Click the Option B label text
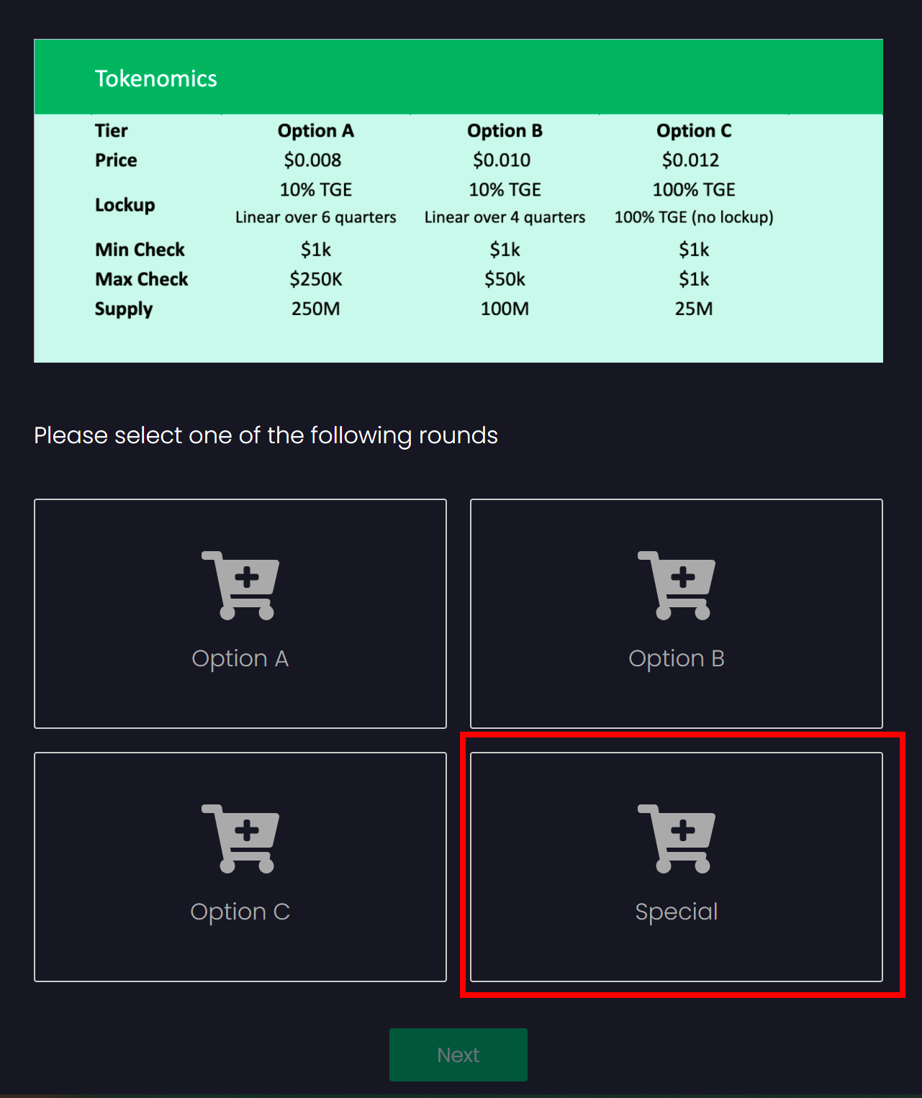This screenshot has height=1098, width=922. [676, 658]
